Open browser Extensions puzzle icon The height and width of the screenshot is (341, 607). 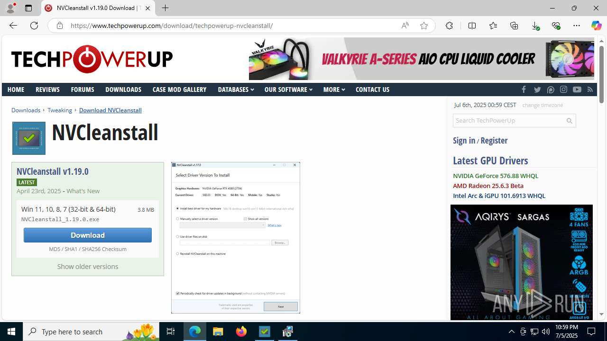[449, 26]
